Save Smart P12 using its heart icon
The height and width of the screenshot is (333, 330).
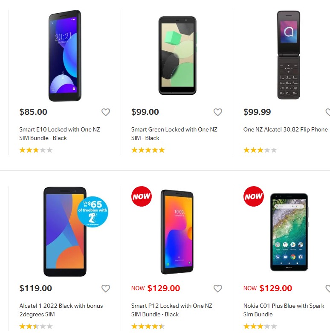tap(217, 289)
